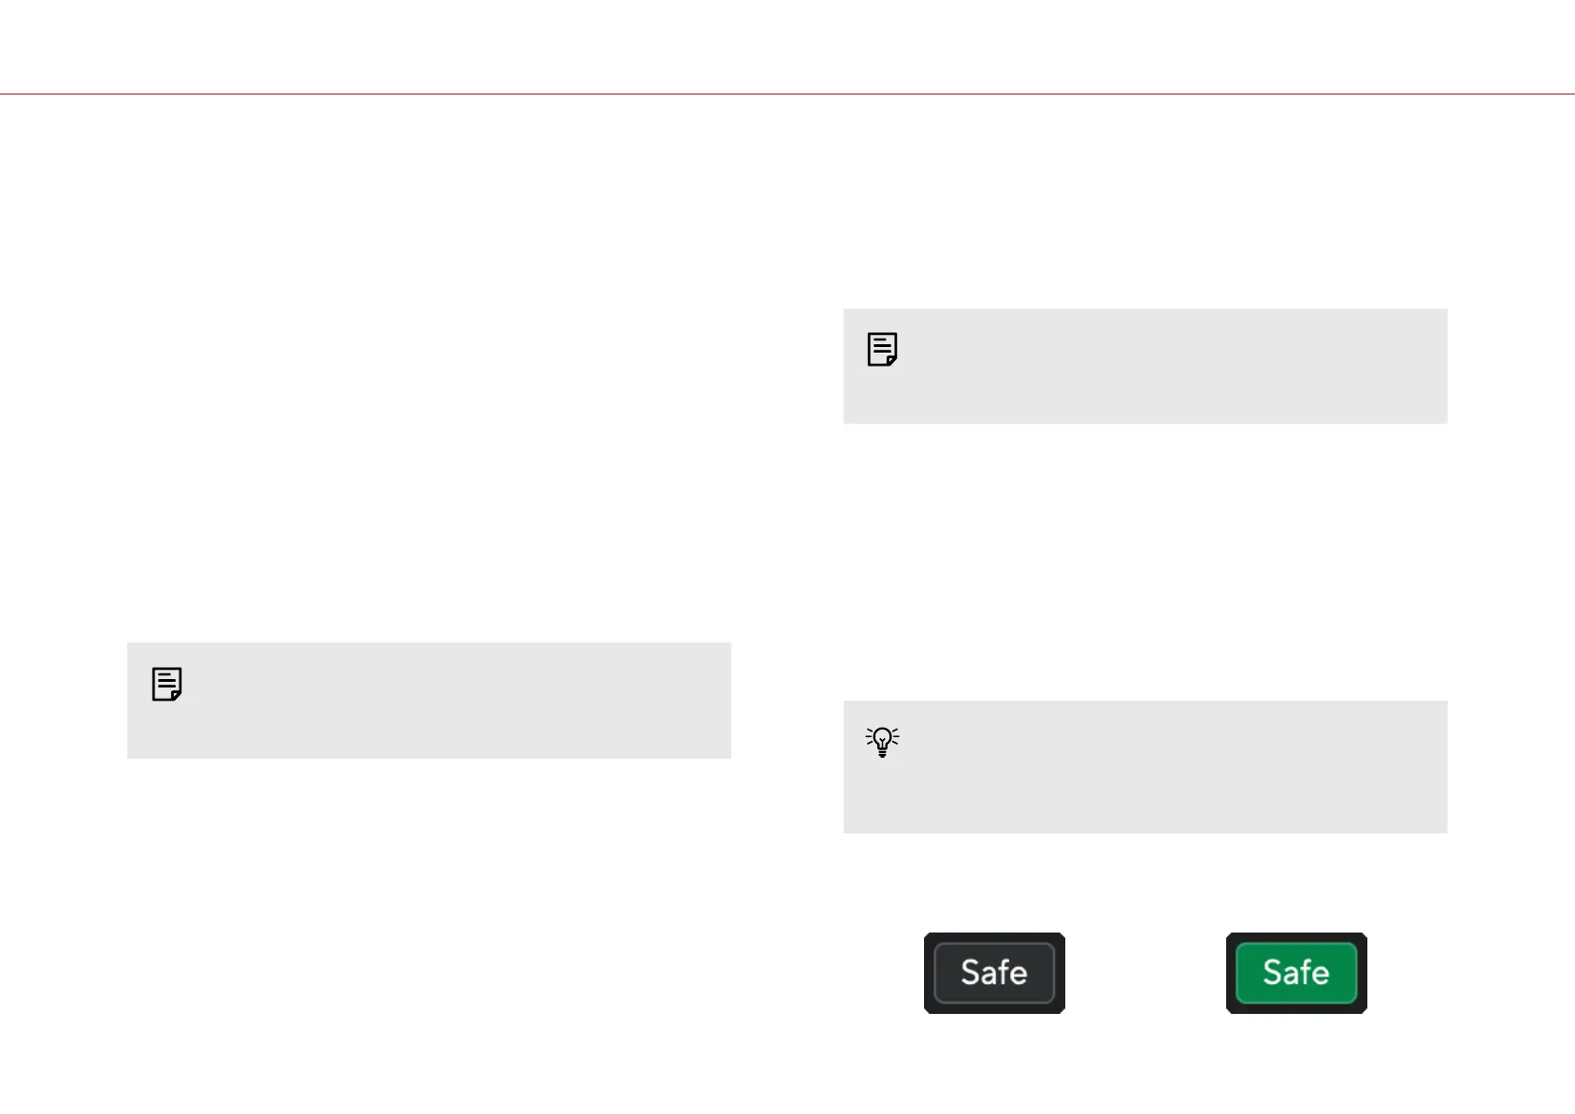The height and width of the screenshot is (1114, 1575).
Task: Click the note icon in the upper-right gray box
Action: tap(882, 349)
